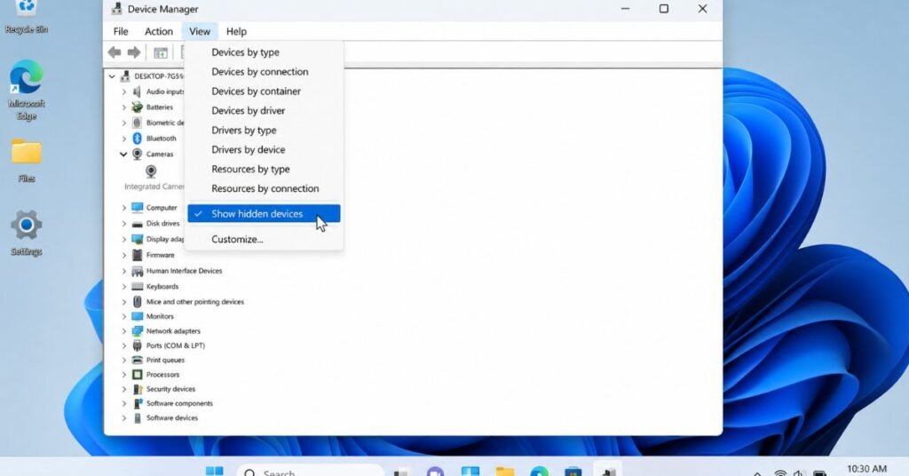Expand the Audio inputs category
909x476 pixels.
pyautogui.click(x=123, y=91)
